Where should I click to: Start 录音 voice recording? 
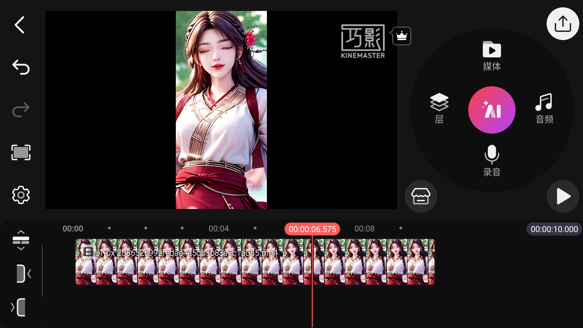tap(492, 161)
